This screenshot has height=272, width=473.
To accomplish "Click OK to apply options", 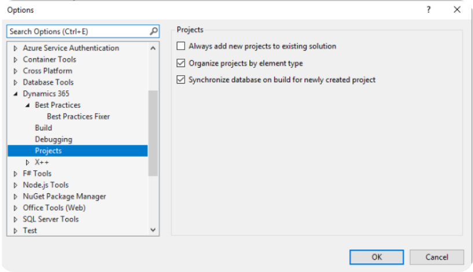I will point(376,257).
